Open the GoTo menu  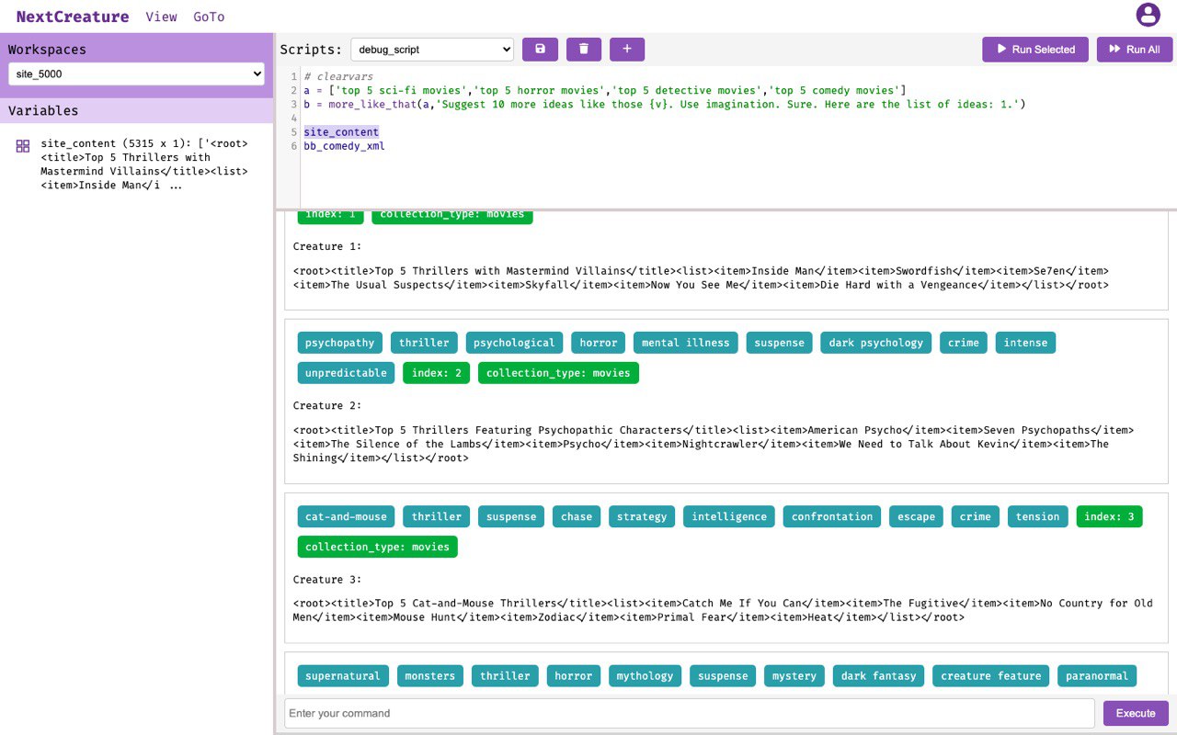pos(209,16)
